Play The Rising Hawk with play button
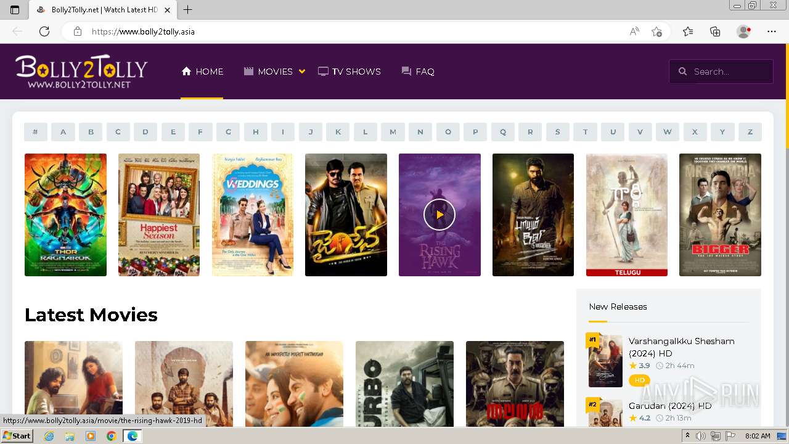The image size is (789, 444). 439,215
